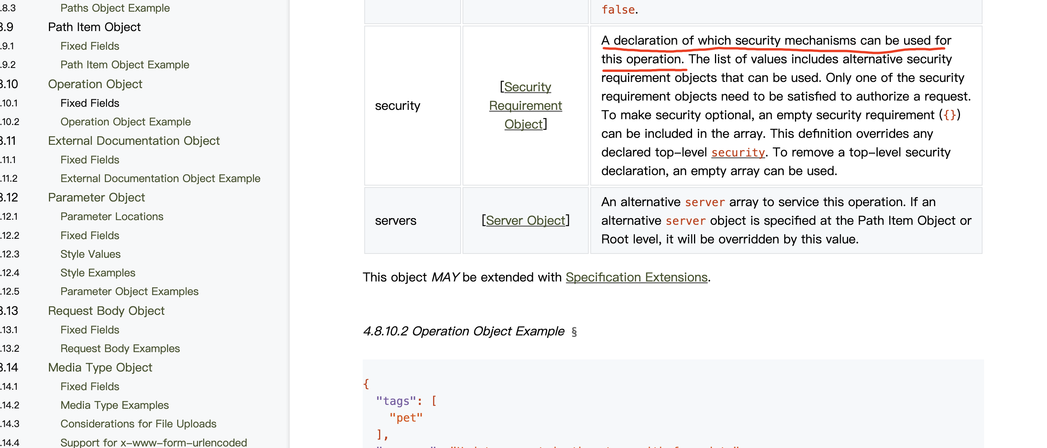Open Considerations for File Uploads entry
1047x448 pixels.
click(x=138, y=424)
